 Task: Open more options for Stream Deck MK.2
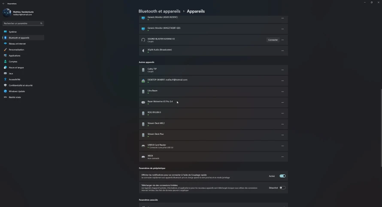[x=282, y=124]
